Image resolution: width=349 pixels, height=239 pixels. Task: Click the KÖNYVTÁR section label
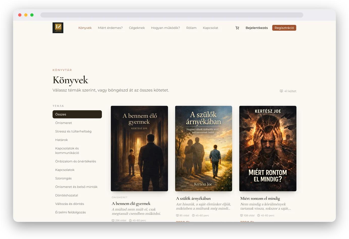click(62, 70)
